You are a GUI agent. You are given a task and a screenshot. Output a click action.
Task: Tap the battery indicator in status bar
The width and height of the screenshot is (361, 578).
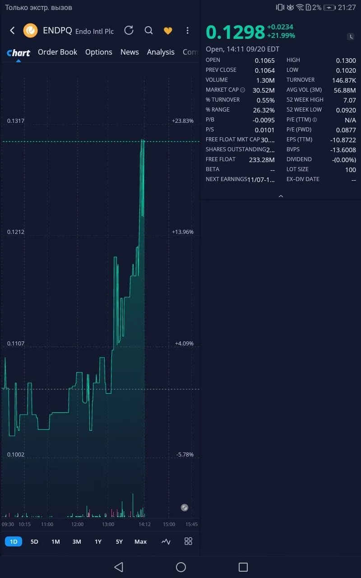(x=329, y=7)
